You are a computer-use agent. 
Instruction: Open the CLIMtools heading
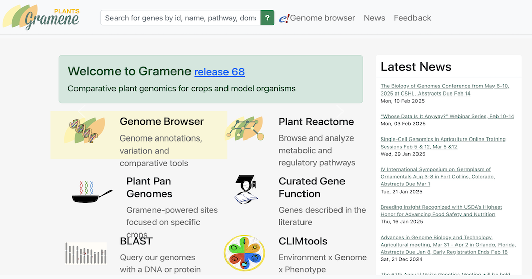click(303, 241)
